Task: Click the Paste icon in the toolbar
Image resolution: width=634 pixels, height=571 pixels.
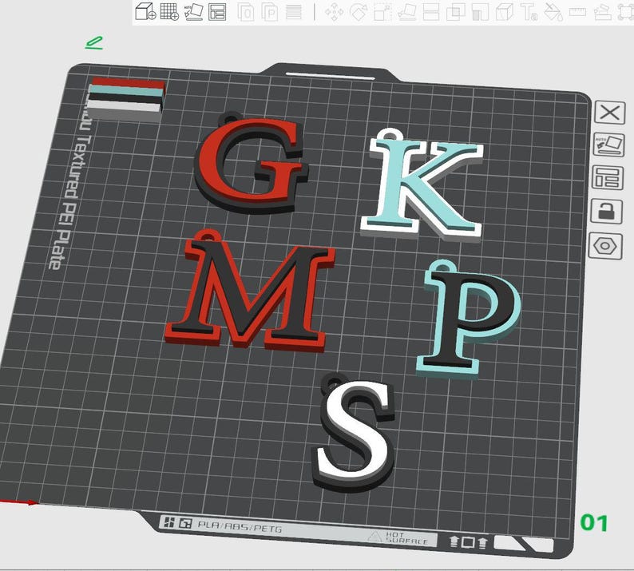Action: [x=270, y=12]
